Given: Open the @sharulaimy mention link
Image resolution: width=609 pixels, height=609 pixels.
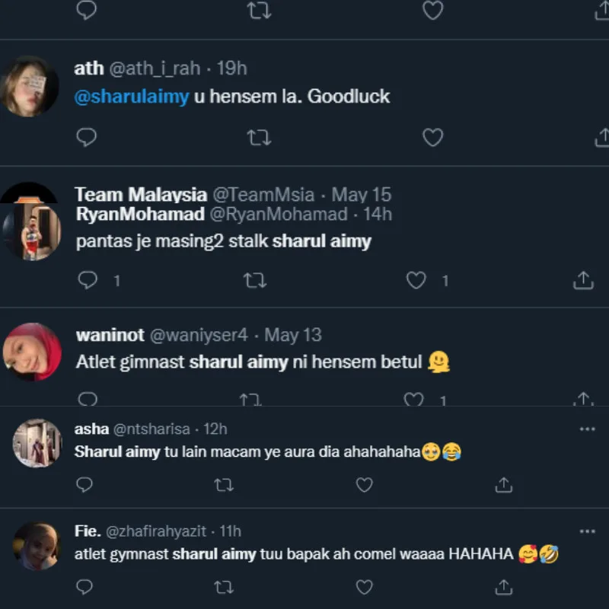Looking at the screenshot, I should [x=131, y=97].
